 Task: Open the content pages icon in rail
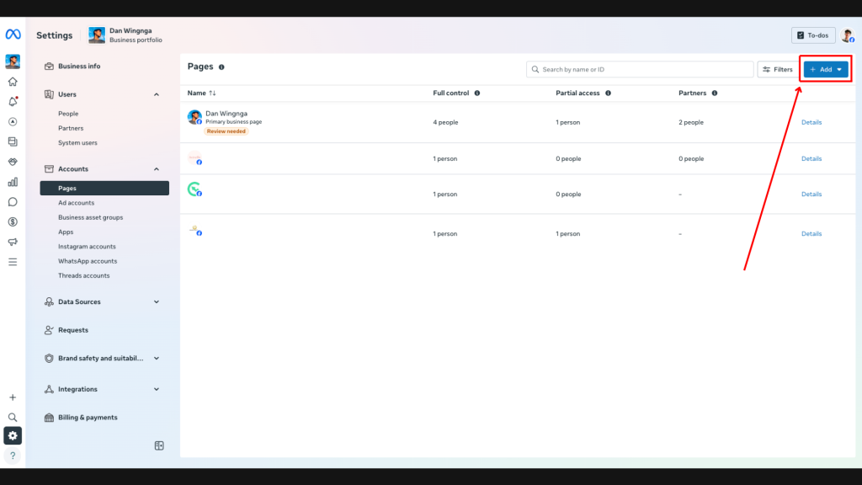pos(13,141)
